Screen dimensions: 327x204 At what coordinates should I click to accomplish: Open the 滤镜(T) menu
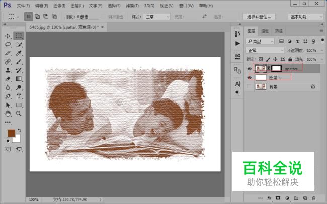point(132,6)
